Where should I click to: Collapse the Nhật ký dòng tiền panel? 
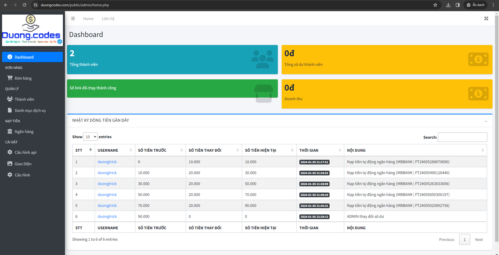point(486,121)
